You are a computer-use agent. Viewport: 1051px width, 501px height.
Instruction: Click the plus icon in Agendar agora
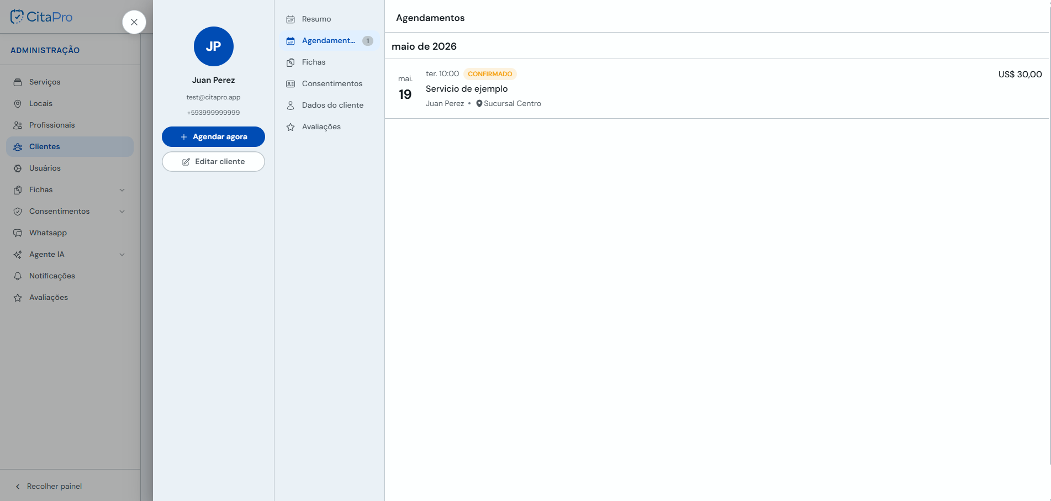pyautogui.click(x=184, y=137)
